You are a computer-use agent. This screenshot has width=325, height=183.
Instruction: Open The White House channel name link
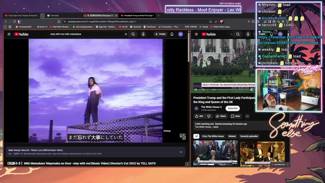[x=210, y=107]
